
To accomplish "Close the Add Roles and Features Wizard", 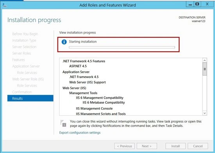I will coord(207,4).
